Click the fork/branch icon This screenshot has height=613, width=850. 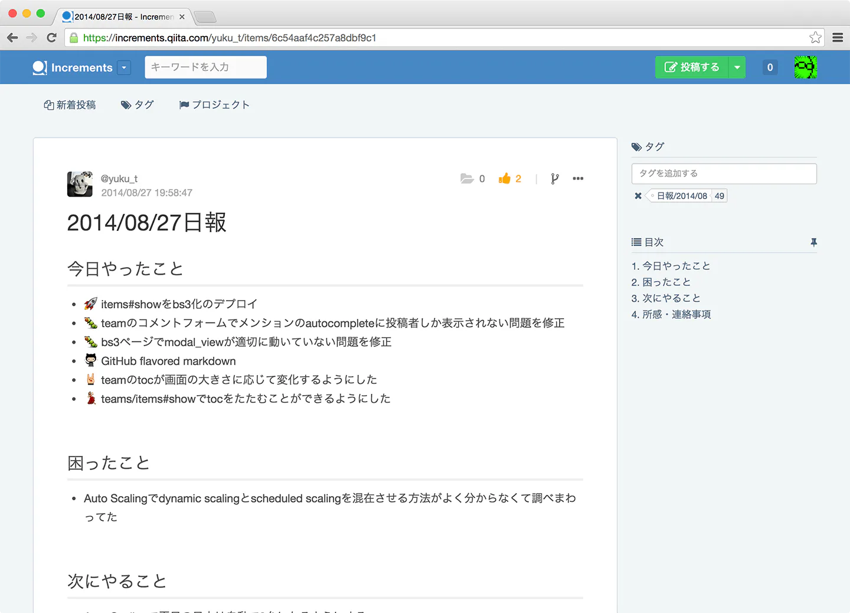pyautogui.click(x=554, y=178)
